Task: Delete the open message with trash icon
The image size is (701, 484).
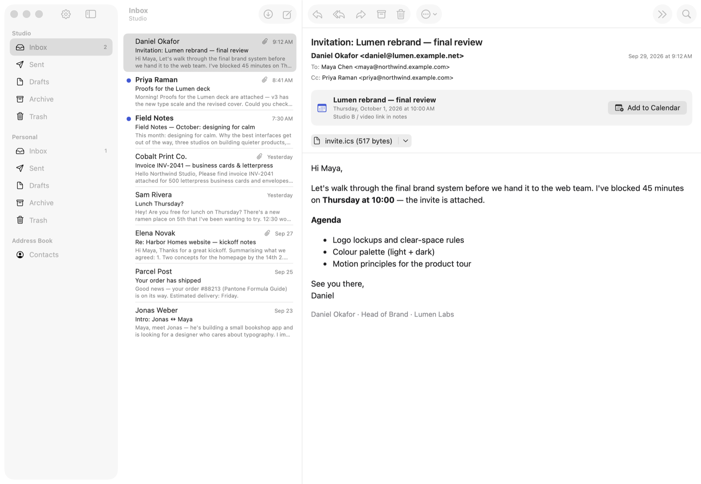Action: tap(401, 14)
